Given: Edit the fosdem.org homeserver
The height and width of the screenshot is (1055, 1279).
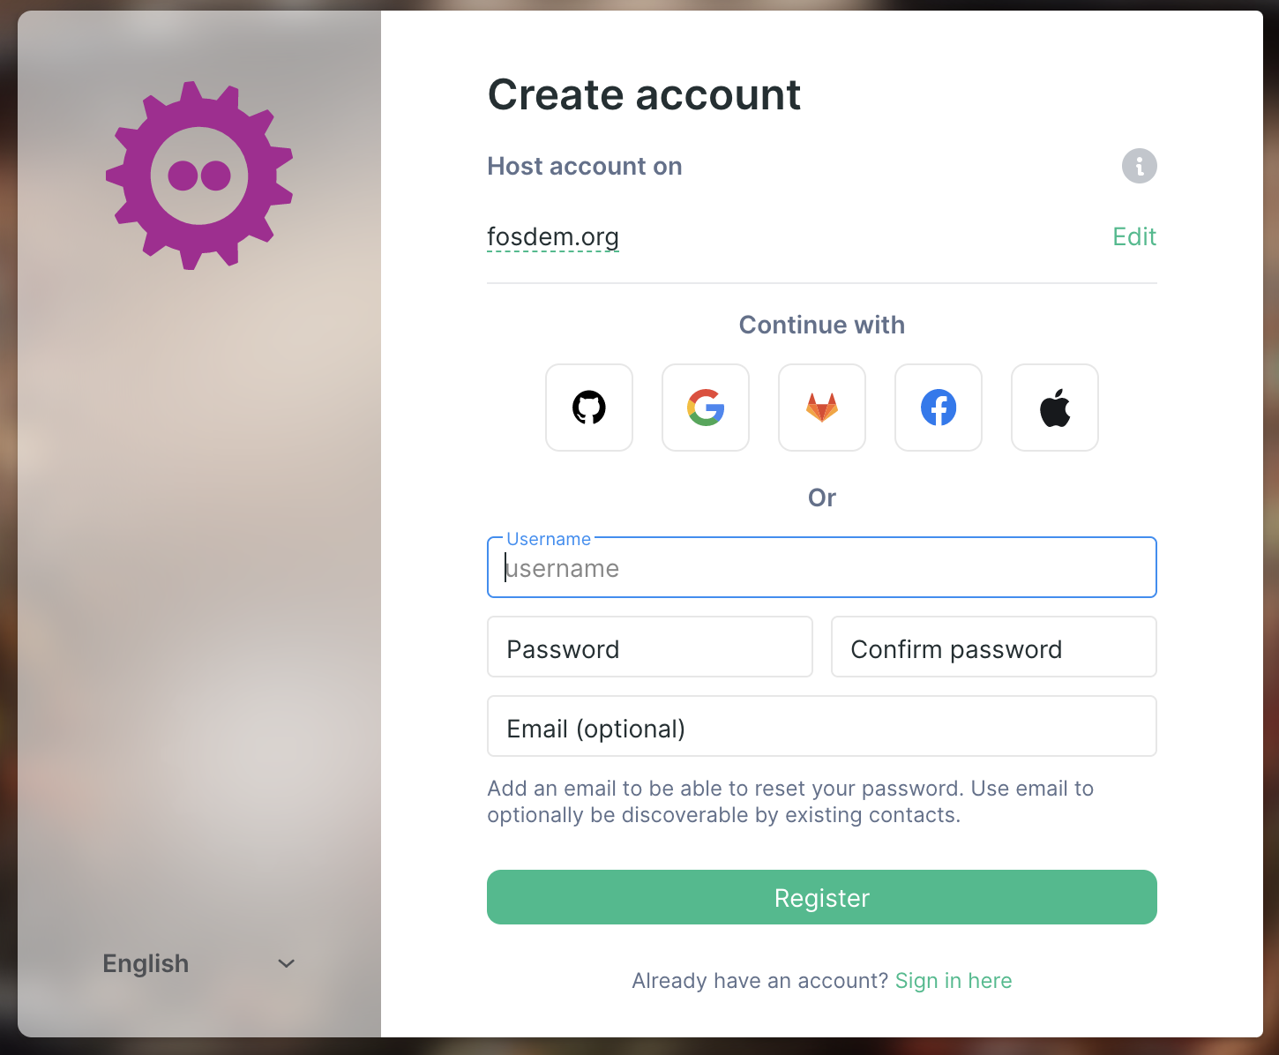Looking at the screenshot, I should [x=1133, y=236].
